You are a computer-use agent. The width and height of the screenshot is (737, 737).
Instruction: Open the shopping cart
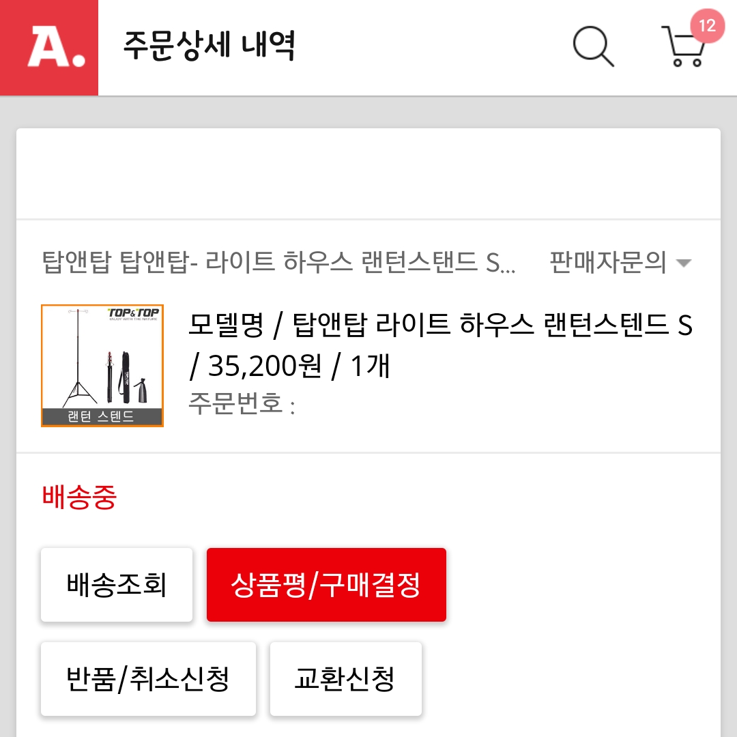(x=682, y=48)
